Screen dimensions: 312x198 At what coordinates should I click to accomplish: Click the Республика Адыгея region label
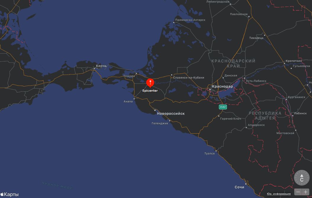[265, 115]
